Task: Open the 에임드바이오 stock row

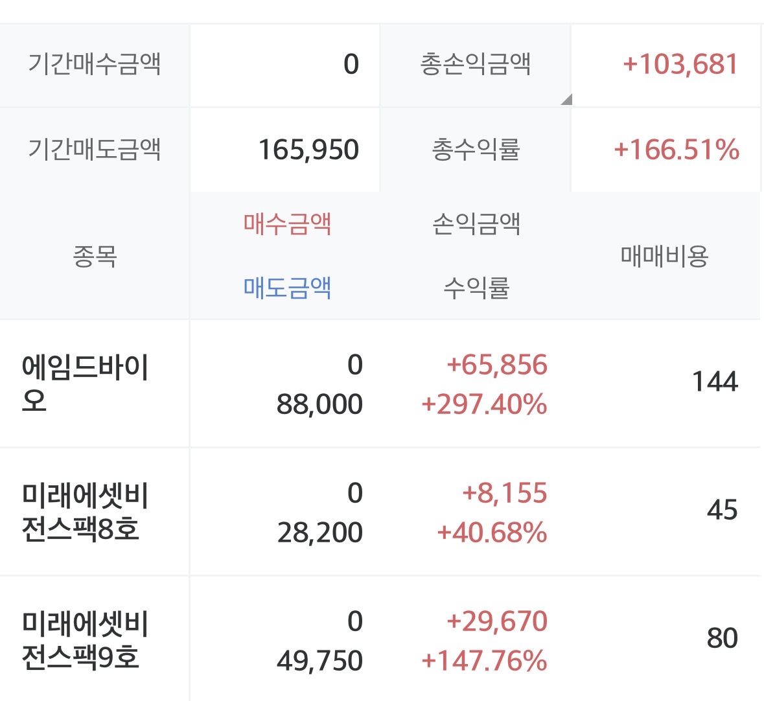Action: (x=85, y=383)
